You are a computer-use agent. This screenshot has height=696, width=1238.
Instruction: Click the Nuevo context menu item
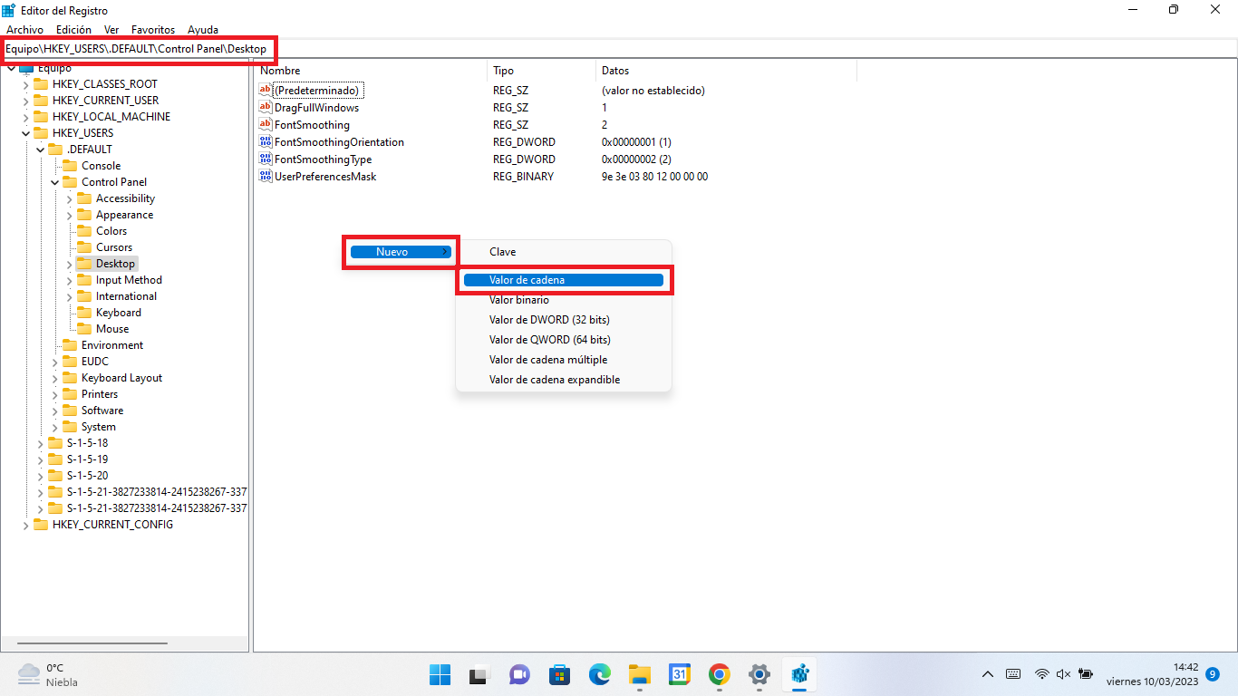pyautogui.click(x=401, y=252)
